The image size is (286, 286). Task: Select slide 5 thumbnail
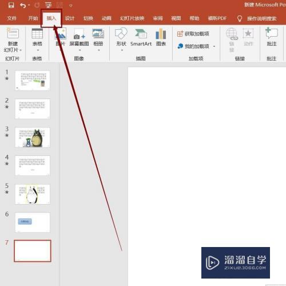pyautogui.click(x=33, y=194)
